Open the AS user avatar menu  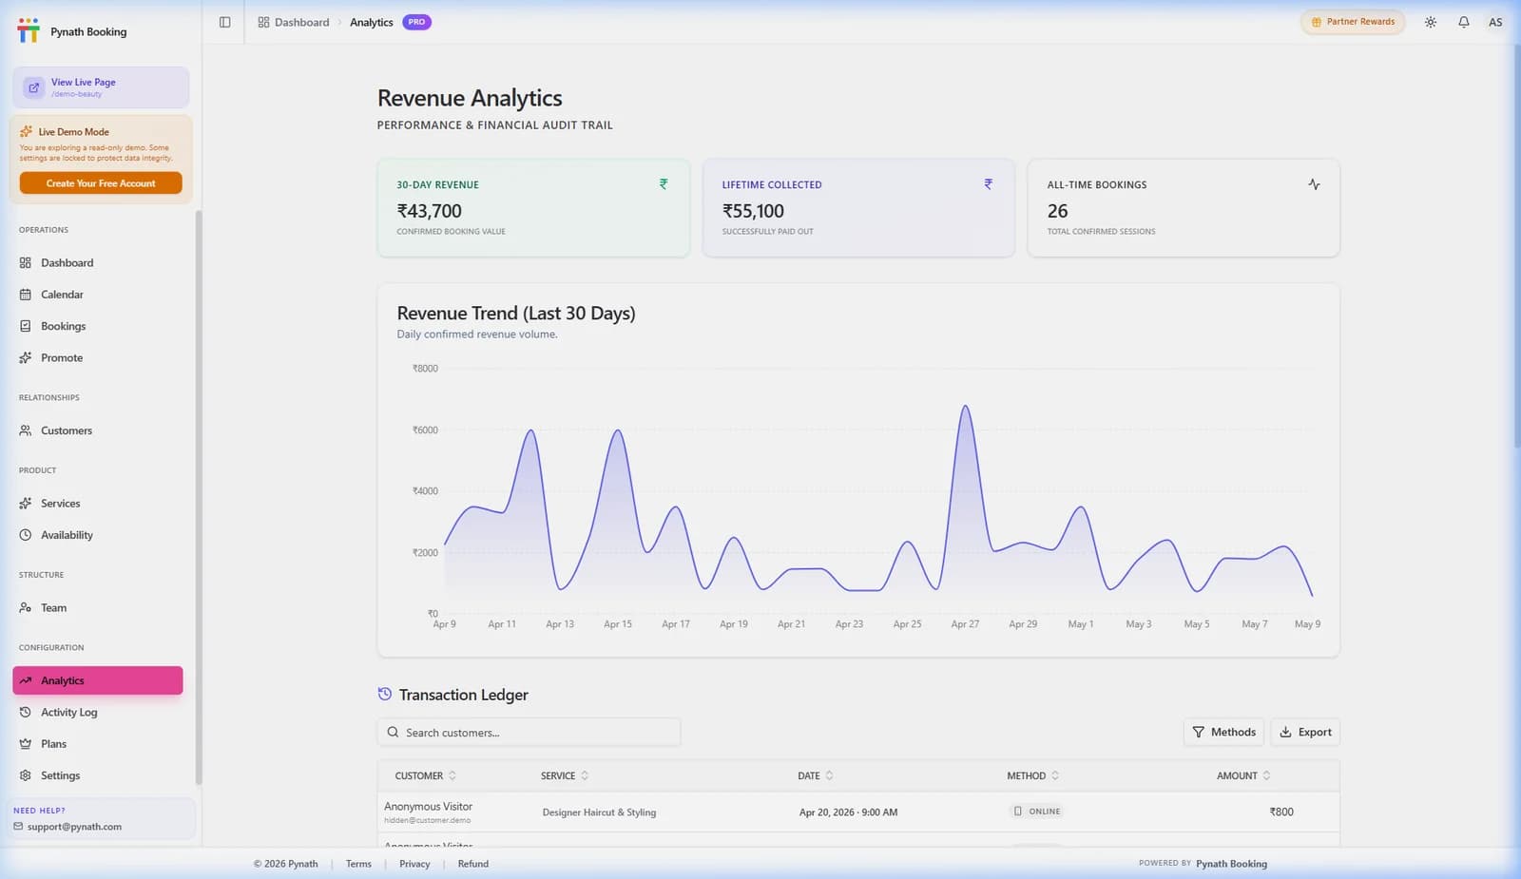click(1495, 22)
